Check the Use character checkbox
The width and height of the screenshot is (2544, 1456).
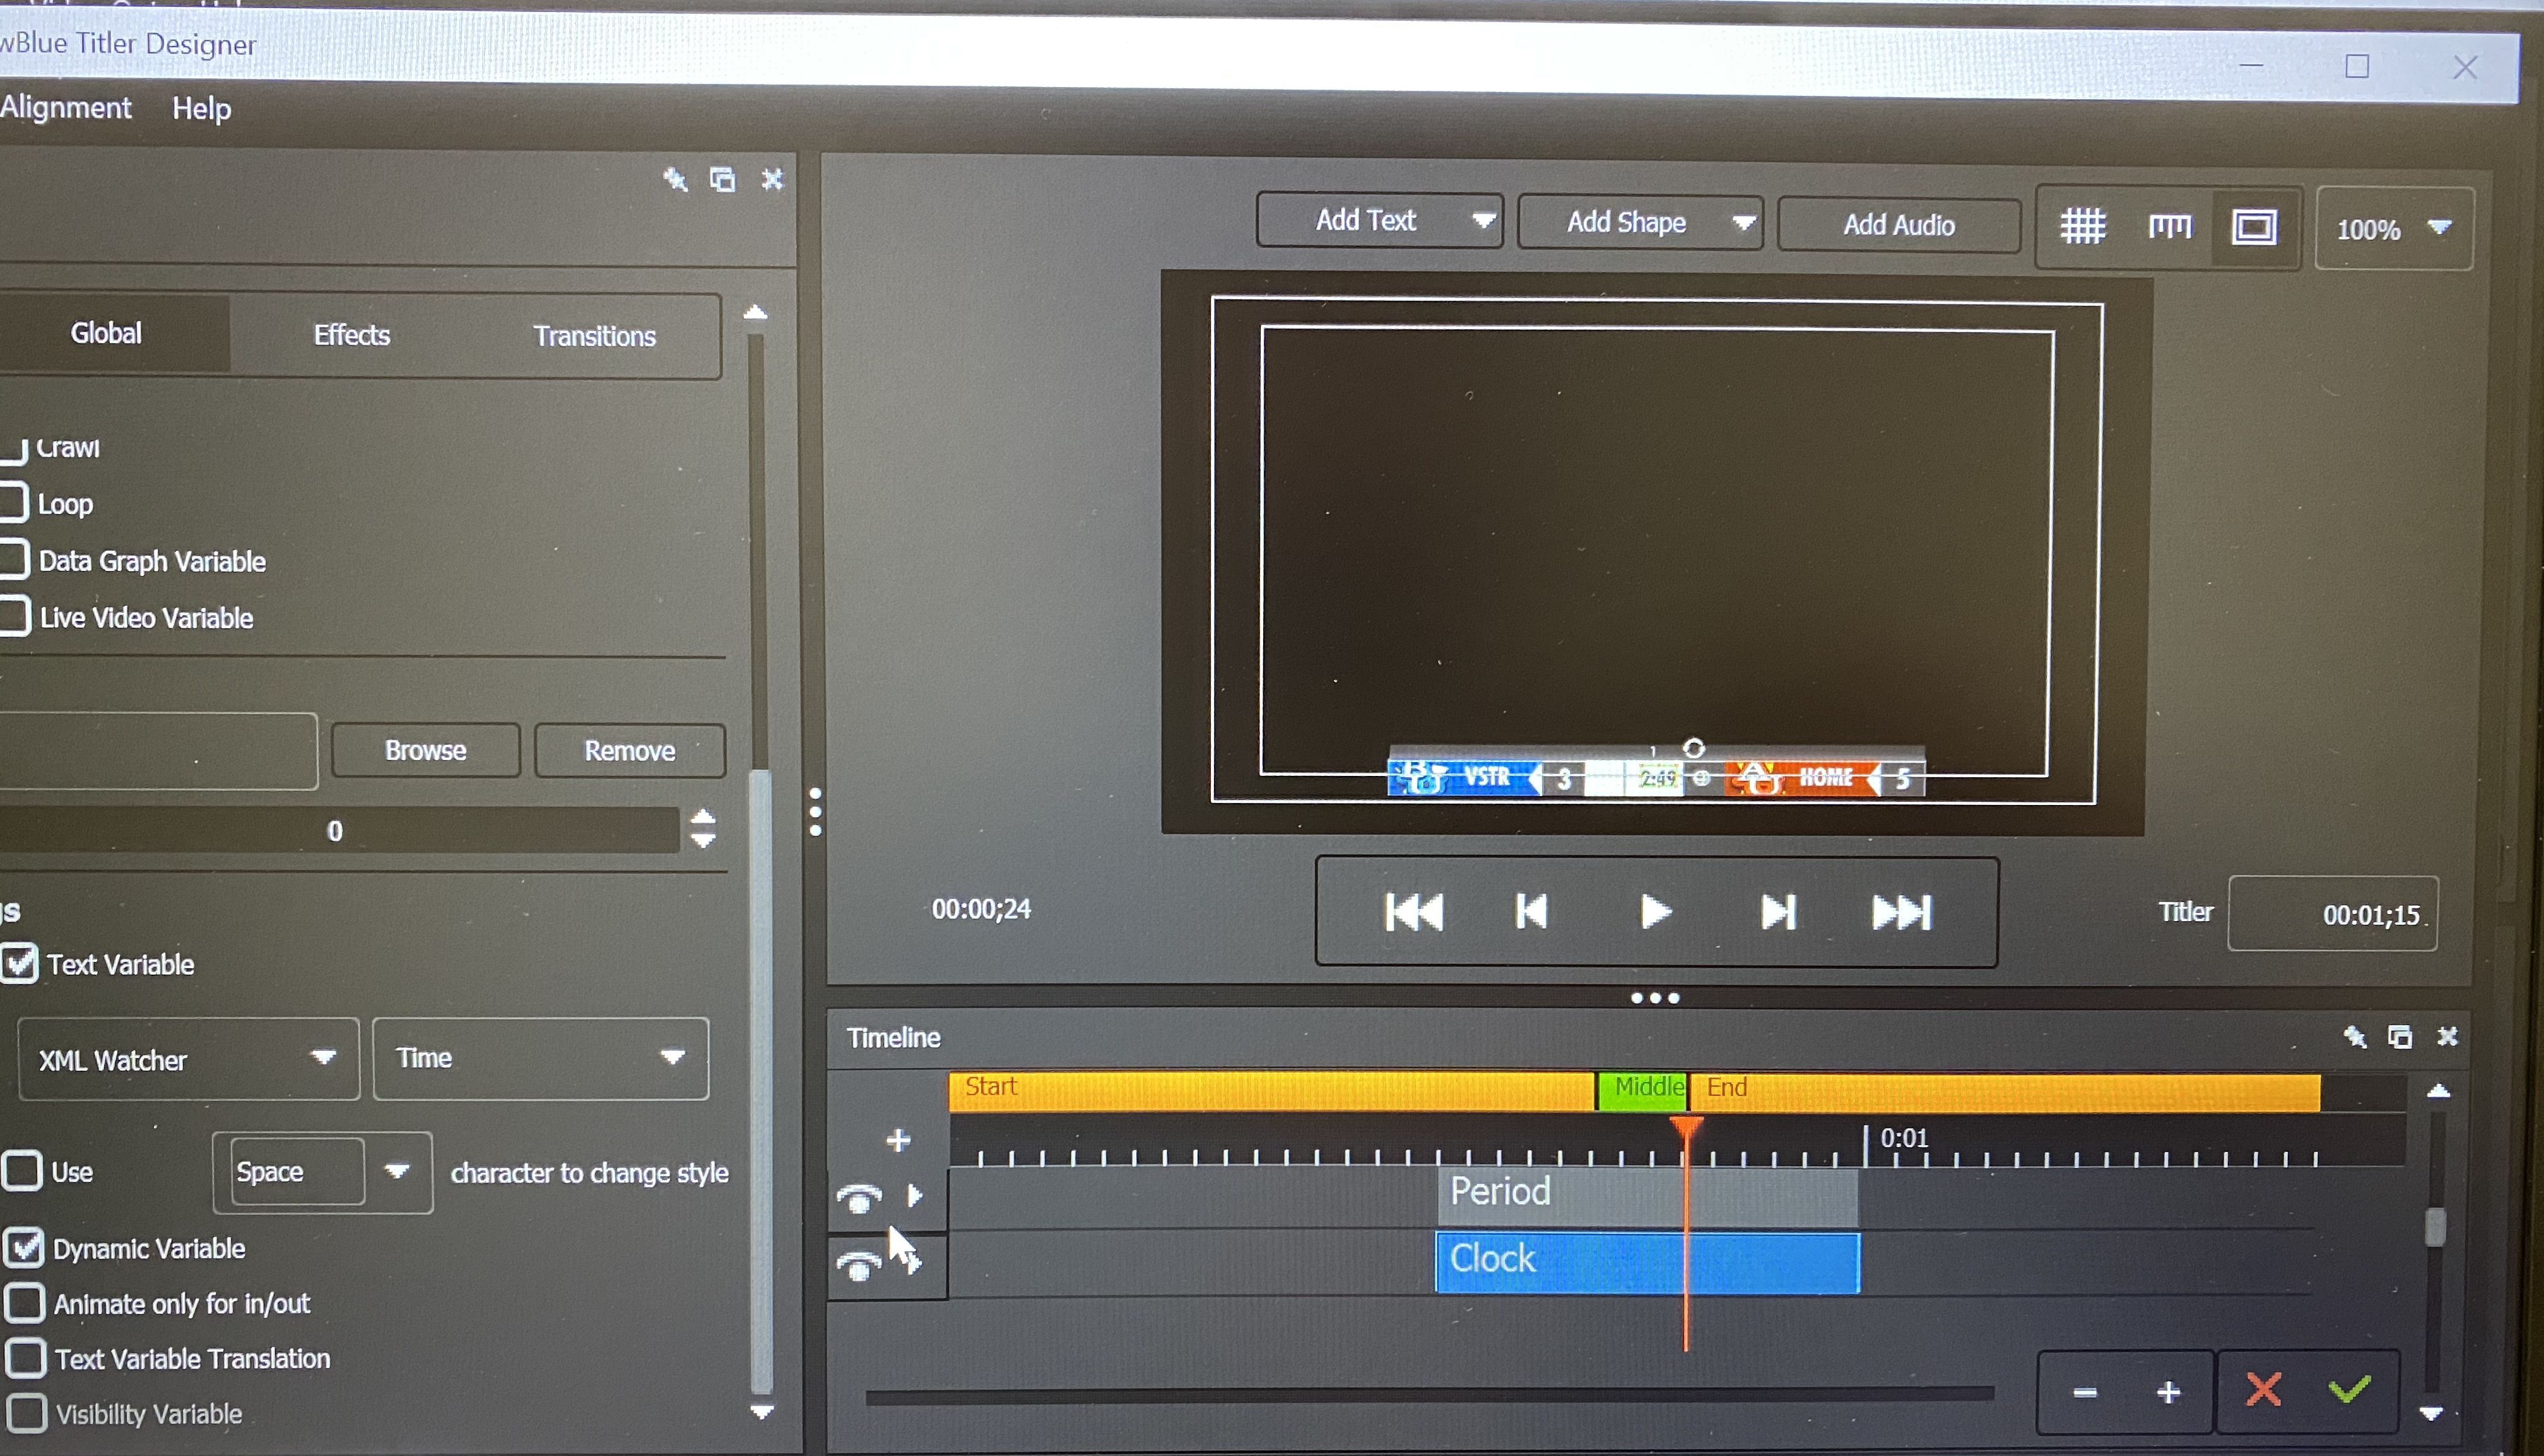(x=22, y=1170)
